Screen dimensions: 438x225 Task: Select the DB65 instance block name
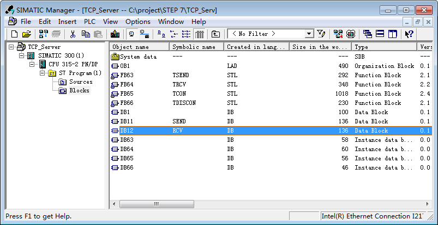[x=127, y=158]
